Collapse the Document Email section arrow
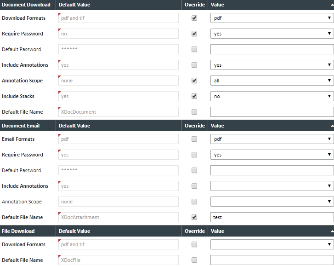The height and width of the screenshot is (266, 334). 331,126
